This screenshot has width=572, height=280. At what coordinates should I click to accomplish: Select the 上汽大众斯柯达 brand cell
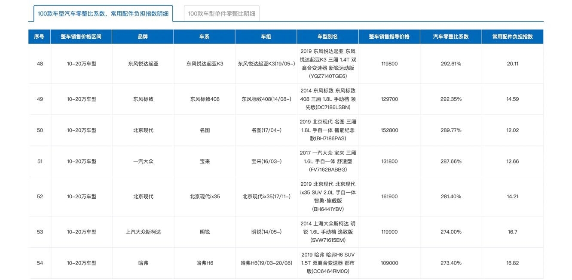tap(143, 232)
